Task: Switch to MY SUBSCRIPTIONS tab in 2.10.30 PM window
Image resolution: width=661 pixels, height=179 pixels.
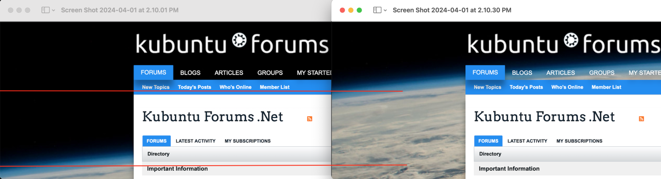Action: 579,141
